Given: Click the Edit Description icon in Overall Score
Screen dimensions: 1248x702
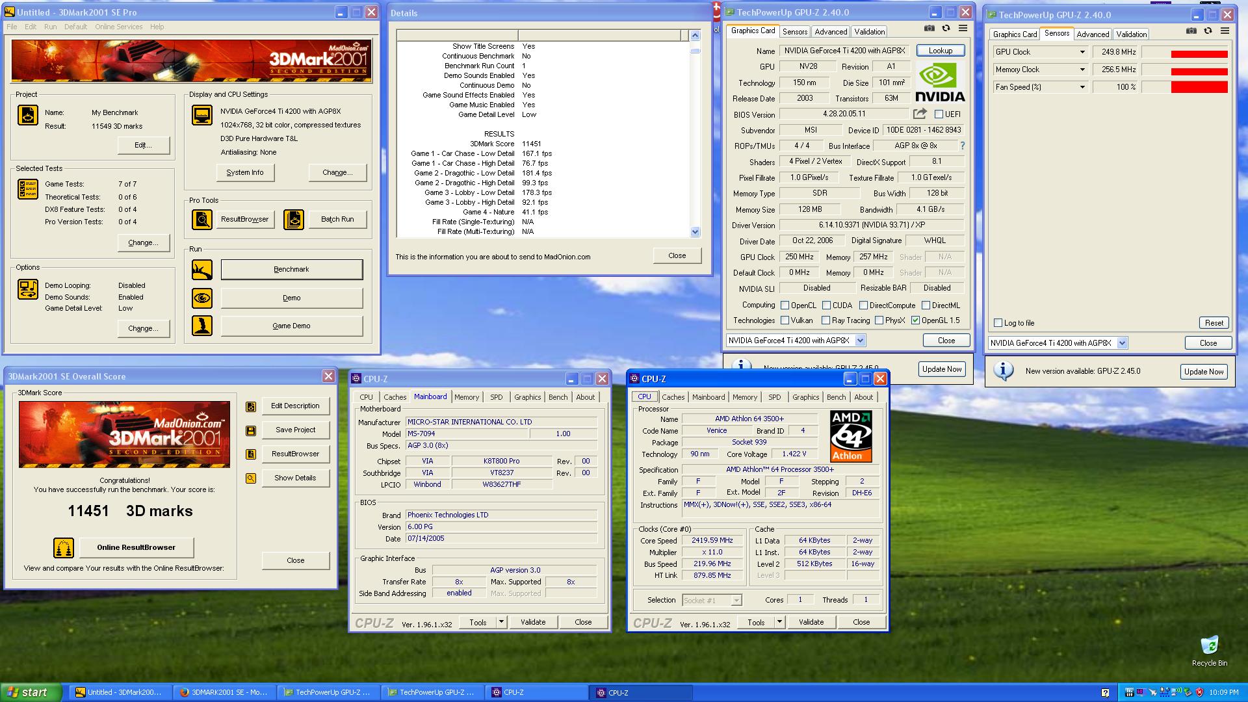Looking at the screenshot, I should coord(251,407).
